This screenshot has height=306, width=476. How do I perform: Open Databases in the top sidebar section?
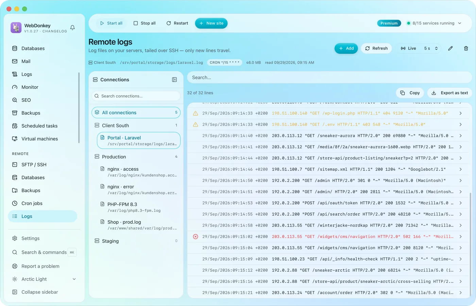point(43,48)
